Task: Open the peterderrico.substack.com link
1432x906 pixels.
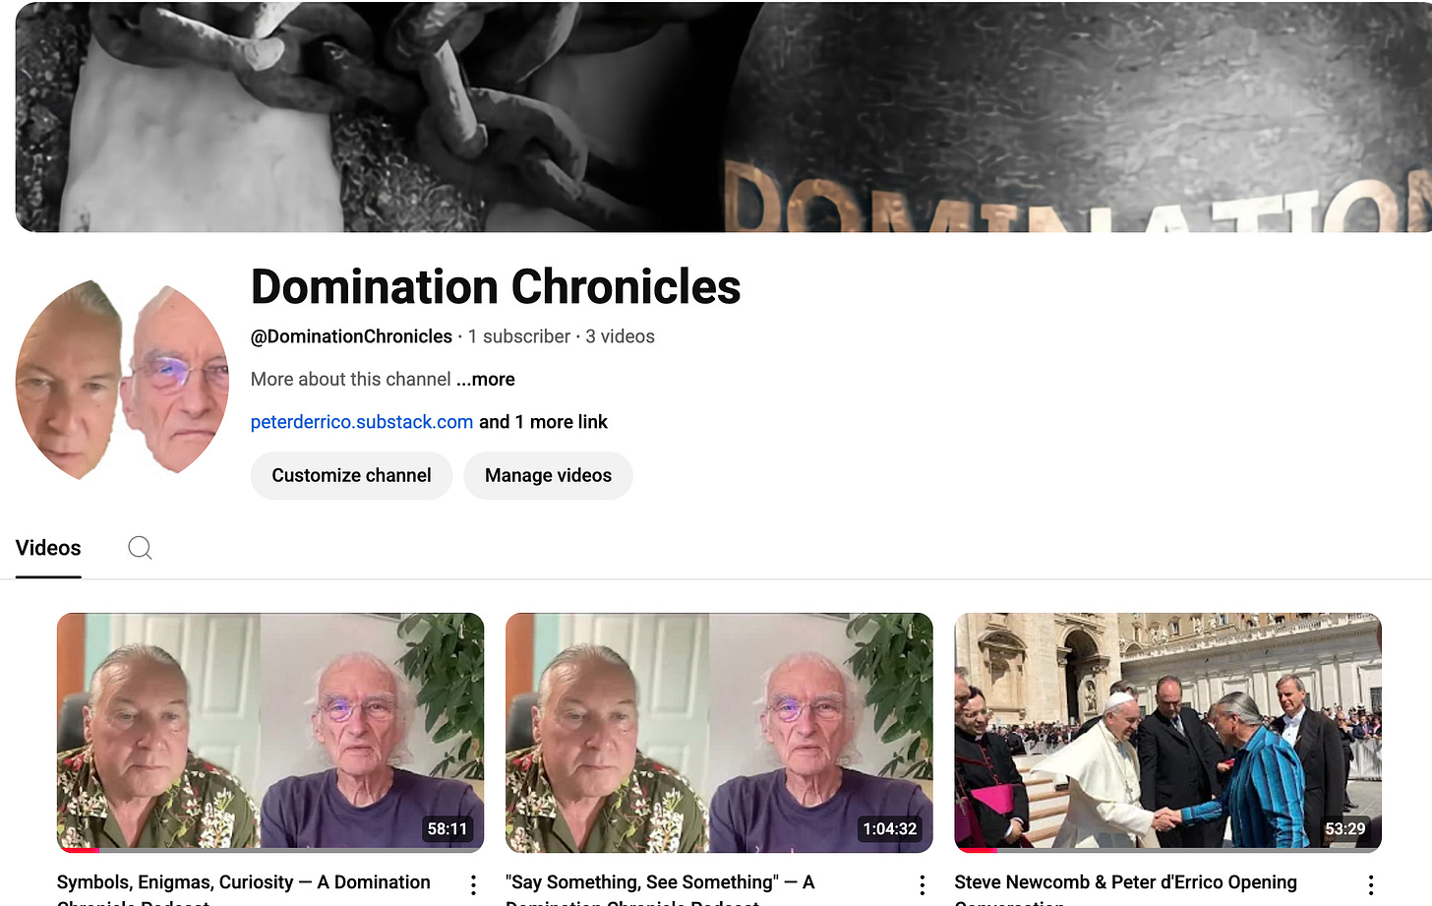Action: pyautogui.click(x=362, y=422)
